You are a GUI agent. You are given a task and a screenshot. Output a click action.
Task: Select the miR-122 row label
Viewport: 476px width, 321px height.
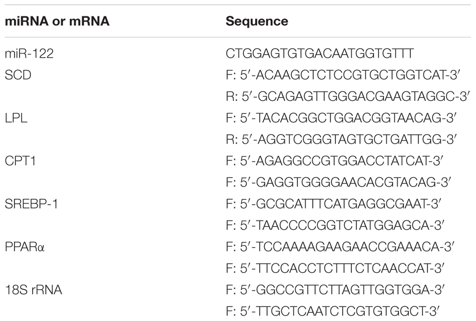29,54
